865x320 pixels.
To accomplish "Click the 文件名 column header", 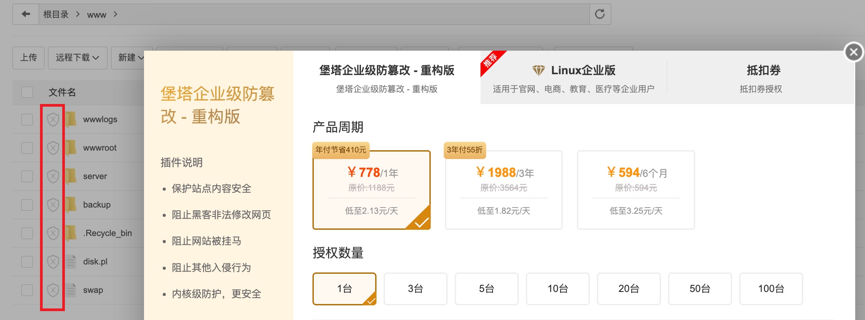I will (62, 92).
